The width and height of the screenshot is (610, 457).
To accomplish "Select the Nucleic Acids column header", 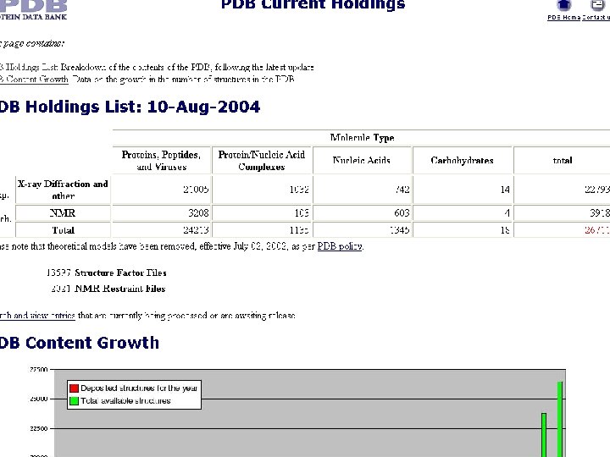I will pyautogui.click(x=362, y=161).
